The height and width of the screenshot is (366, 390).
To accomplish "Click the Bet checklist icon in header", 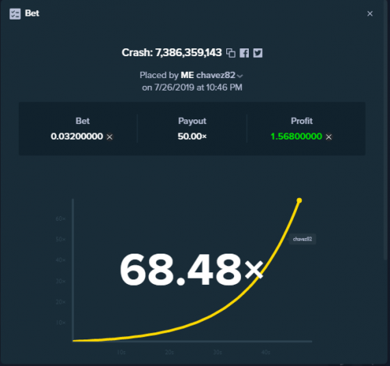I will (x=15, y=14).
